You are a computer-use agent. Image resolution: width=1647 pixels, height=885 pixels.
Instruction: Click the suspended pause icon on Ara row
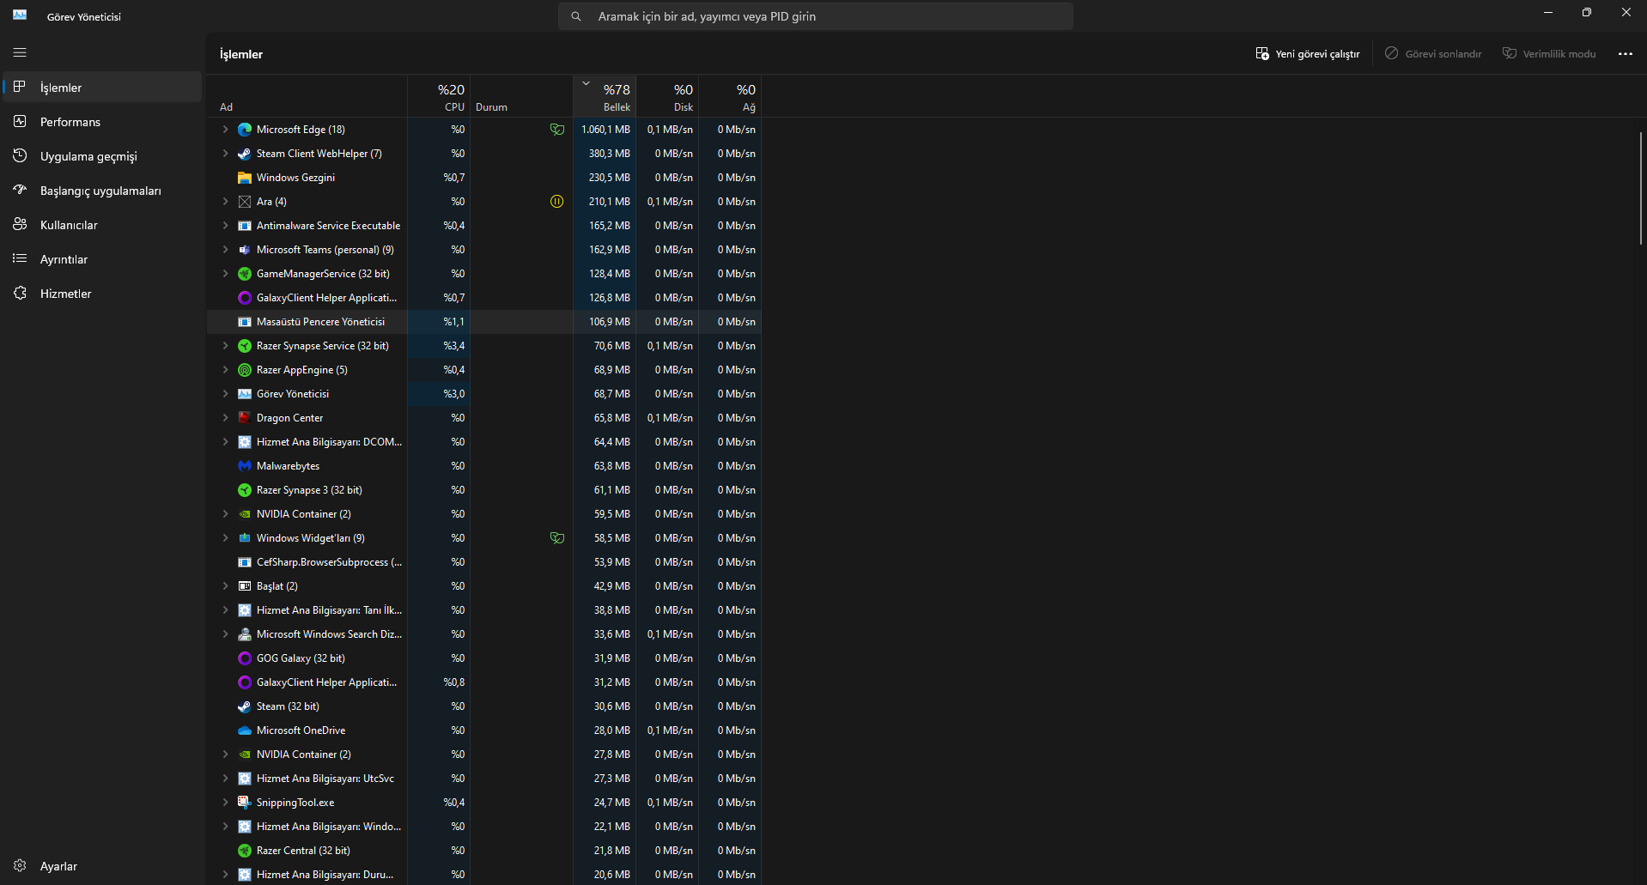point(557,202)
